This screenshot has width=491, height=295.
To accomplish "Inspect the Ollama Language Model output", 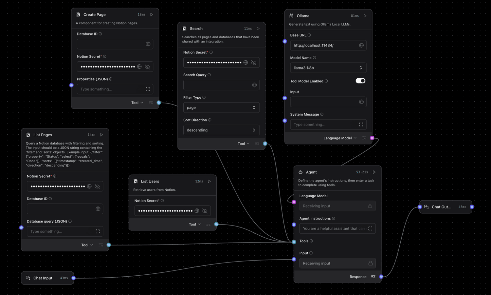I will point(364,138).
